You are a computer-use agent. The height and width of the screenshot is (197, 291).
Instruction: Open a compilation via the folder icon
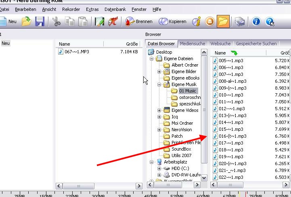(x=27, y=21)
